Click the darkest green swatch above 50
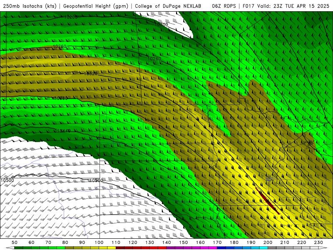 pos(18,247)
